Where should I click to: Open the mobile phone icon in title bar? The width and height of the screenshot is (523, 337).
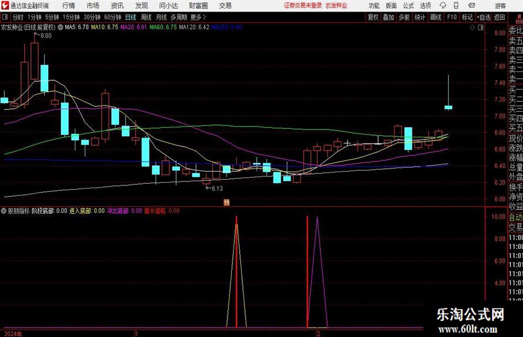(x=456, y=6)
